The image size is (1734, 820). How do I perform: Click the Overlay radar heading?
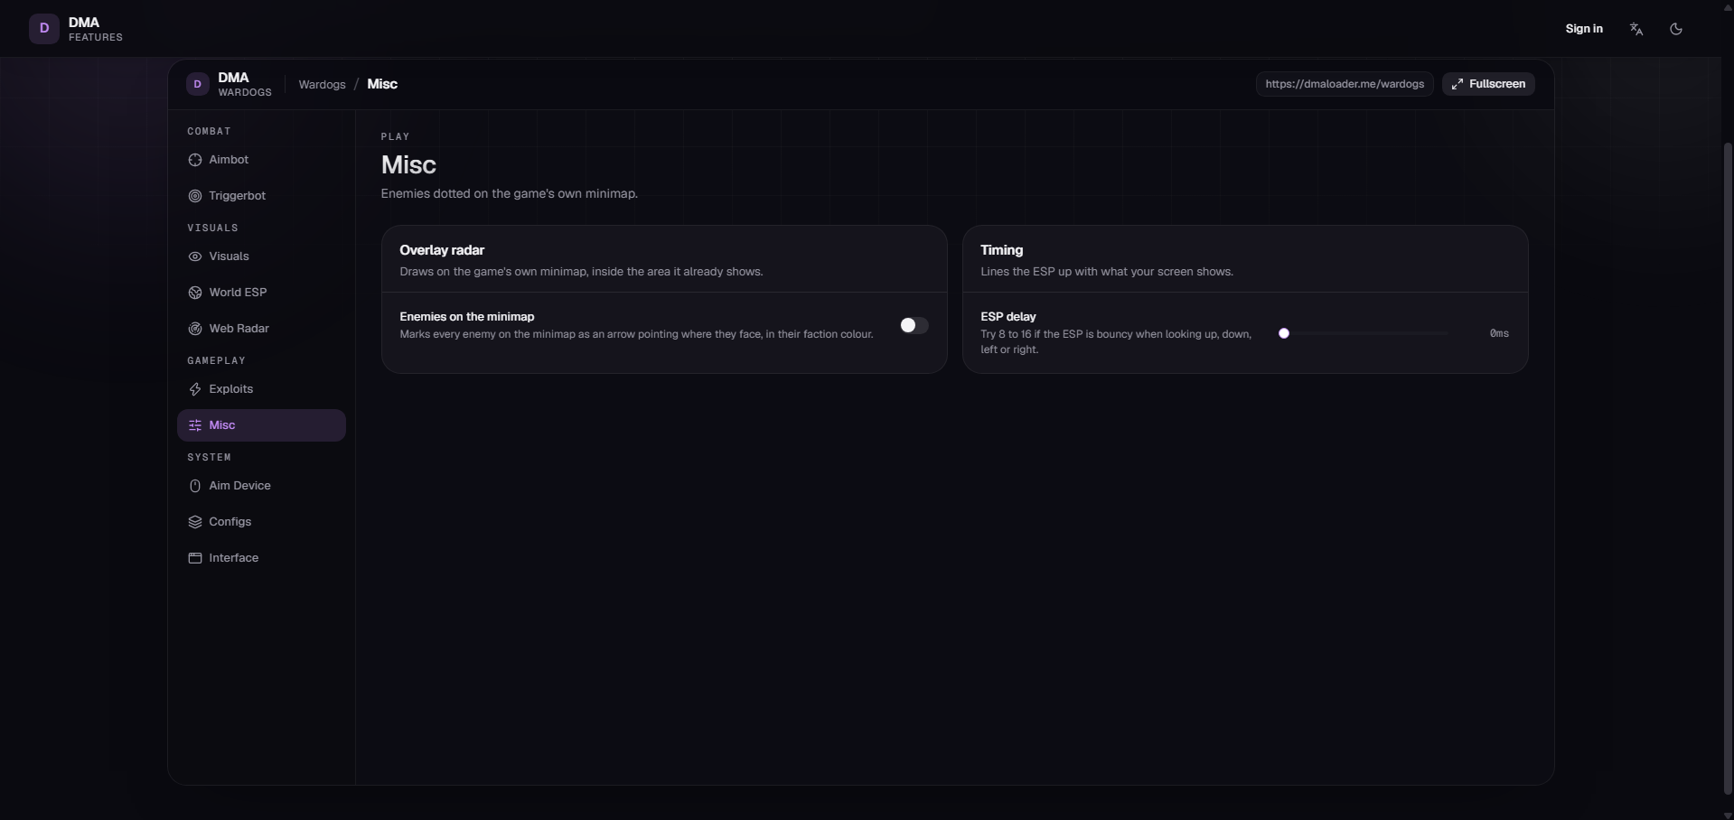[x=442, y=250]
